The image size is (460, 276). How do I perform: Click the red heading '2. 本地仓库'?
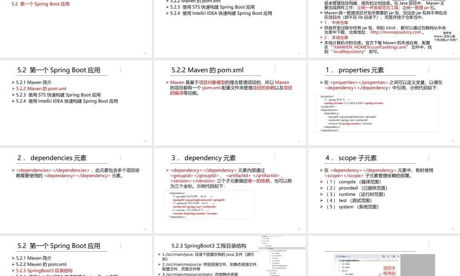point(336,38)
